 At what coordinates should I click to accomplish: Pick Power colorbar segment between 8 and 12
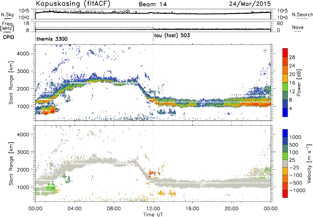285,96
